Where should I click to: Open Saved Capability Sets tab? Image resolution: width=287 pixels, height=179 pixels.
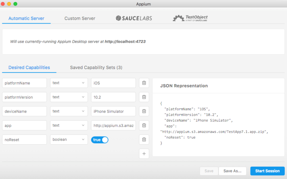pyautogui.click(x=96, y=68)
